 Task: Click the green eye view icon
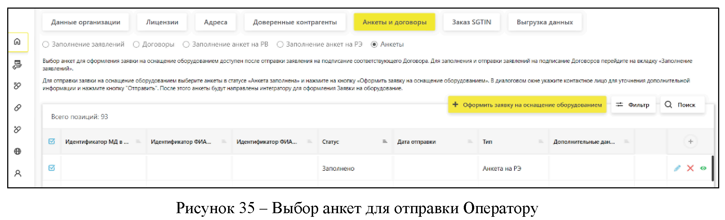click(703, 168)
